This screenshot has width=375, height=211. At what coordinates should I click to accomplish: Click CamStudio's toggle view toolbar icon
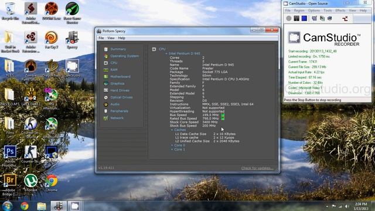(x=314, y=18)
